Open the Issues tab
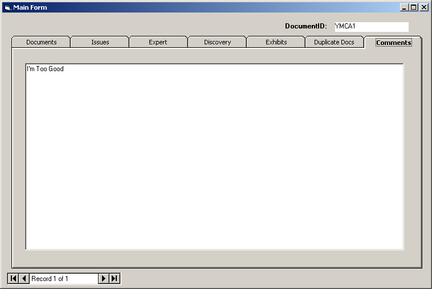This screenshot has height=289, width=432. (x=100, y=42)
